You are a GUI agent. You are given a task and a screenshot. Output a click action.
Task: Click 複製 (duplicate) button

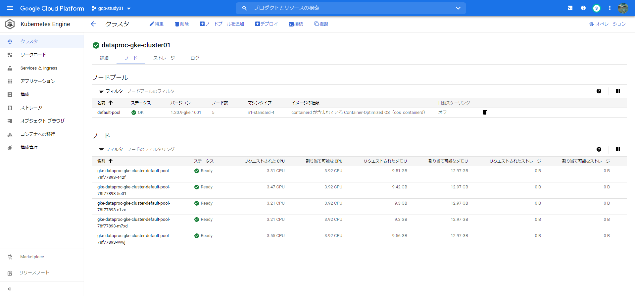(x=321, y=24)
